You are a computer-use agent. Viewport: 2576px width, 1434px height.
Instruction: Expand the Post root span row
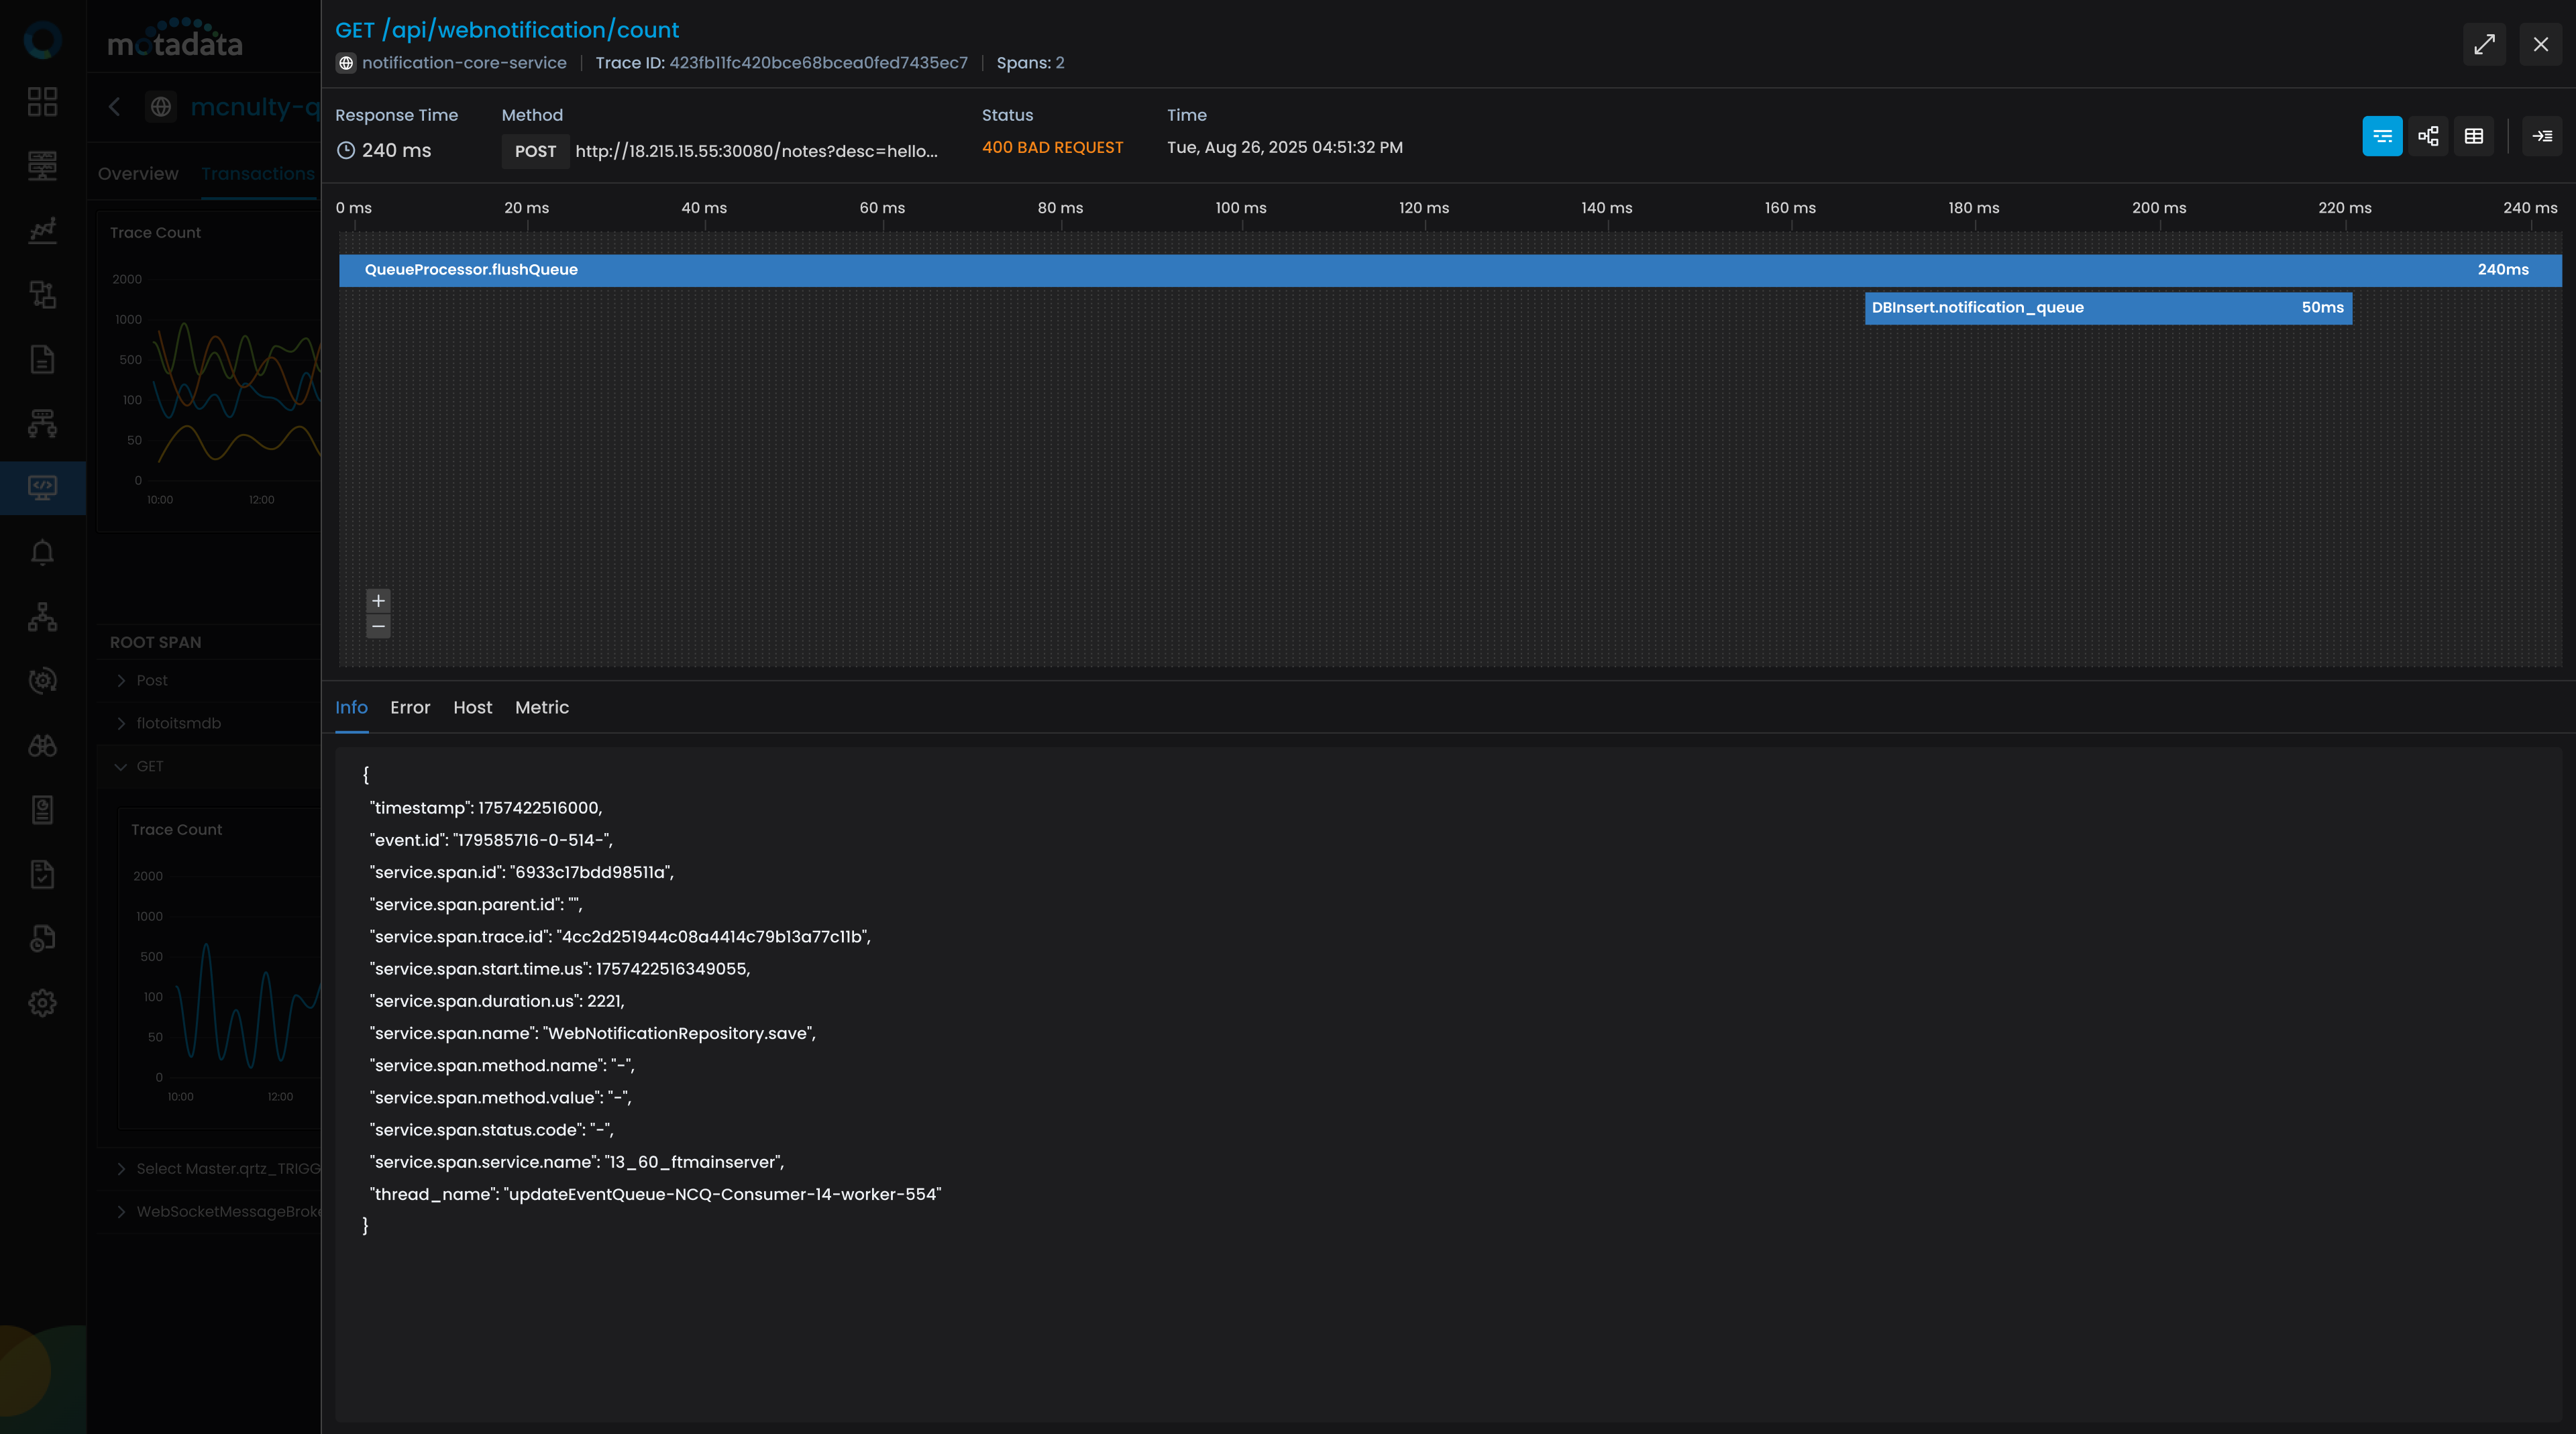[121, 680]
